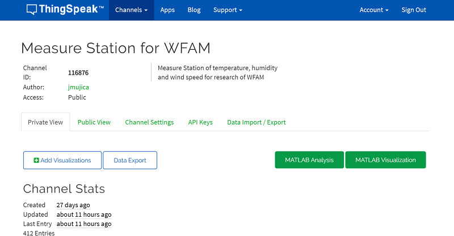Go to Apps in the navigation bar
The width and height of the screenshot is (454, 236).
tap(167, 10)
